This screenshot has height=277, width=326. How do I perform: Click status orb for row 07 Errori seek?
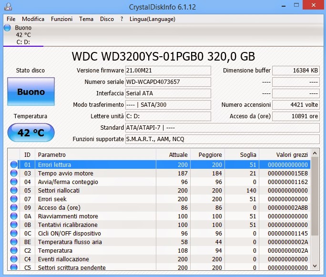pos(14,199)
